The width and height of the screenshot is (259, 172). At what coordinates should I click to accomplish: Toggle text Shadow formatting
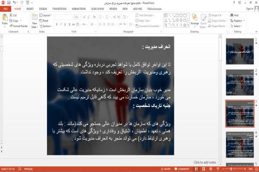pos(69,25)
